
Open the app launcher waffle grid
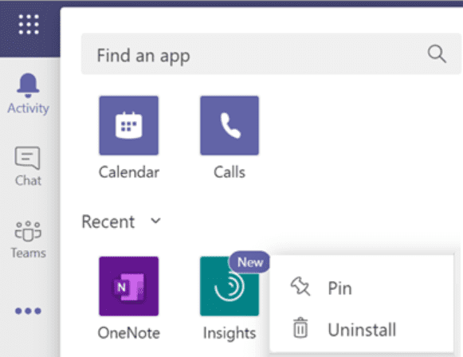tap(29, 25)
